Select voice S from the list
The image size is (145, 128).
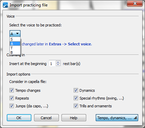(15, 39)
